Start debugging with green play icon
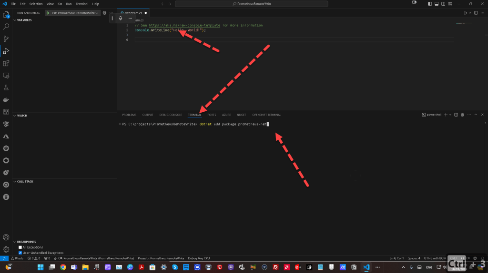488x273 pixels. click(48, 13)
